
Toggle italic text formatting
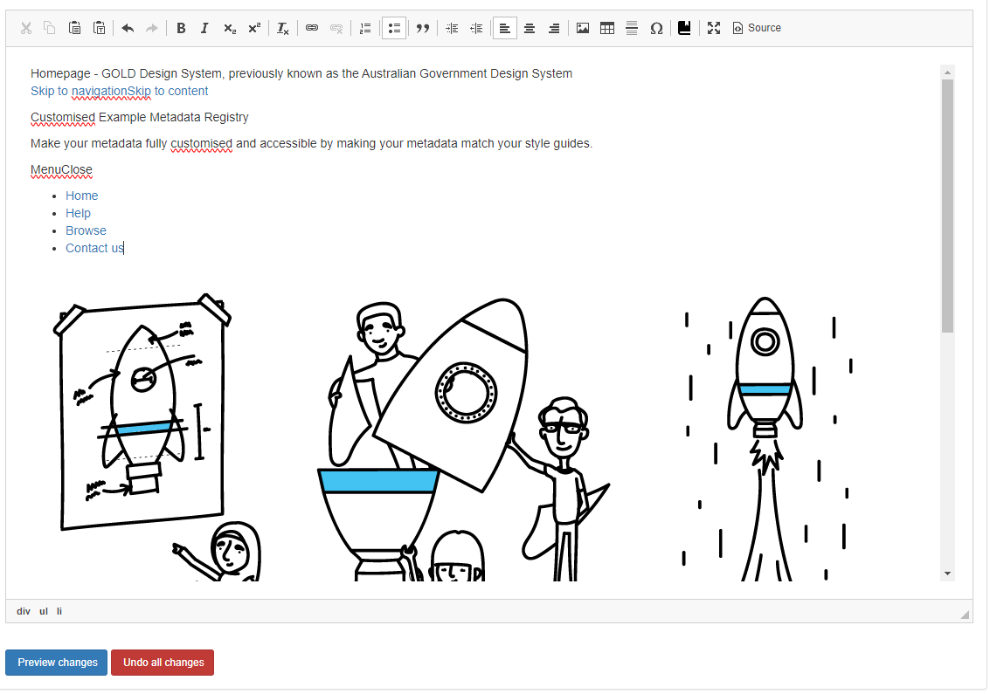204,28
